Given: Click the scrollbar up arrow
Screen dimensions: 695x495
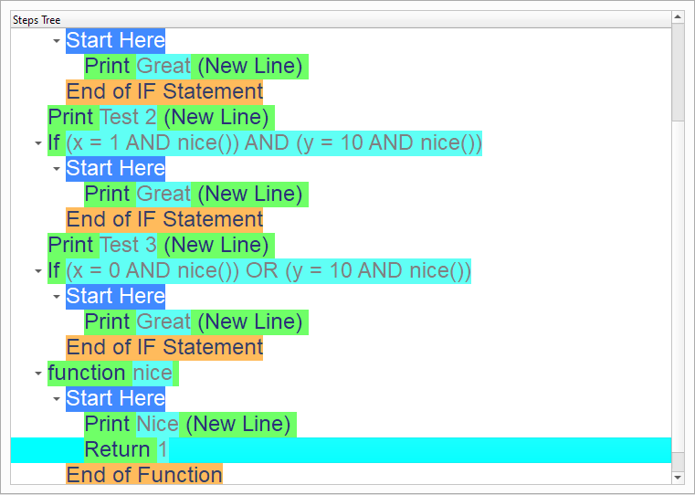Looking at the screenshot, I should pyautogui.click(x=678, y=18).
